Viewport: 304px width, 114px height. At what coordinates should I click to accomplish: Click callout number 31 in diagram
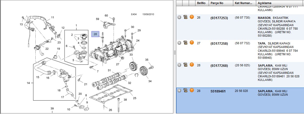point(110,70)
